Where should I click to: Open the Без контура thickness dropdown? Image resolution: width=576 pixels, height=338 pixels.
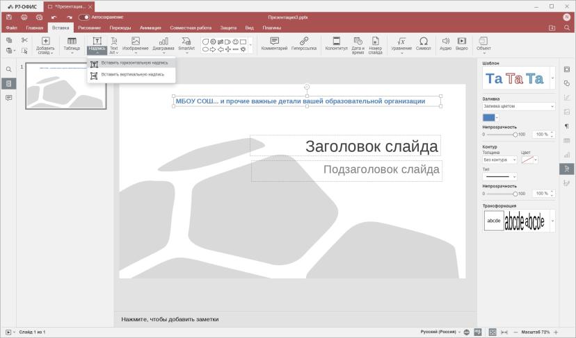click(499, 160)
